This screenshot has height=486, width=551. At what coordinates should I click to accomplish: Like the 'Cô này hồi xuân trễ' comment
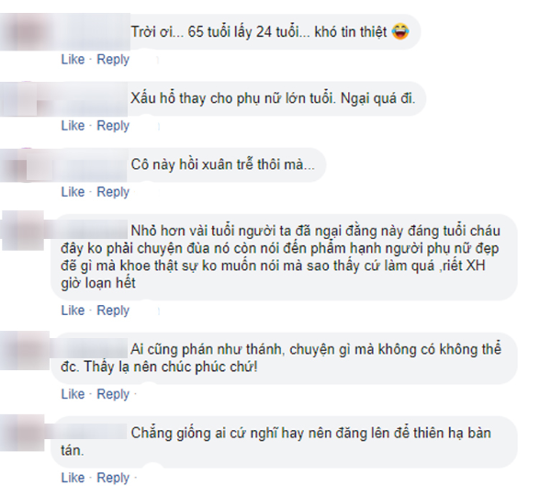point(73,192)
